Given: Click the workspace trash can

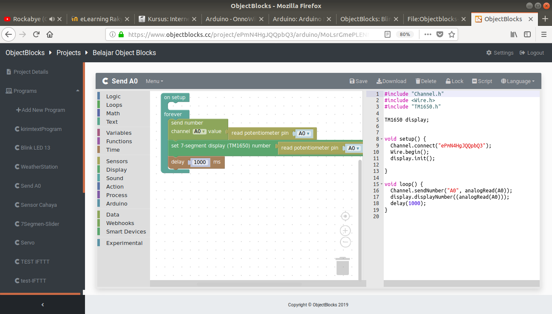Looking at the screenshot, I should coord(342,266).
